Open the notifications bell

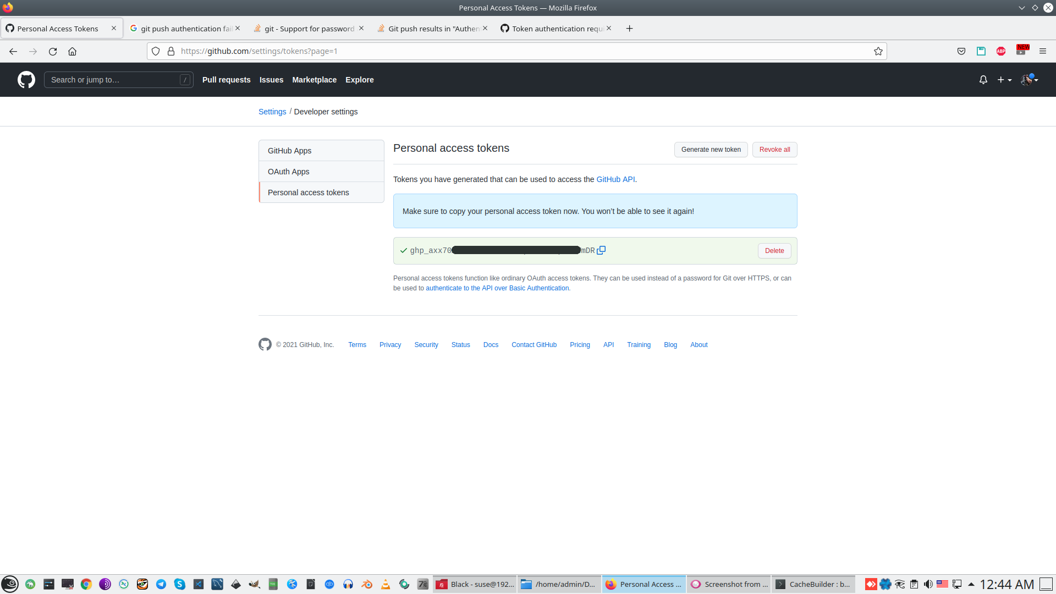[x=983, y=80]
